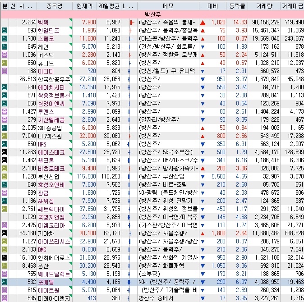This screenshot has width=304, height=302.
Task: Click the purple 증 badge beside 퍼스텍
Action: (x=5, y=55)
